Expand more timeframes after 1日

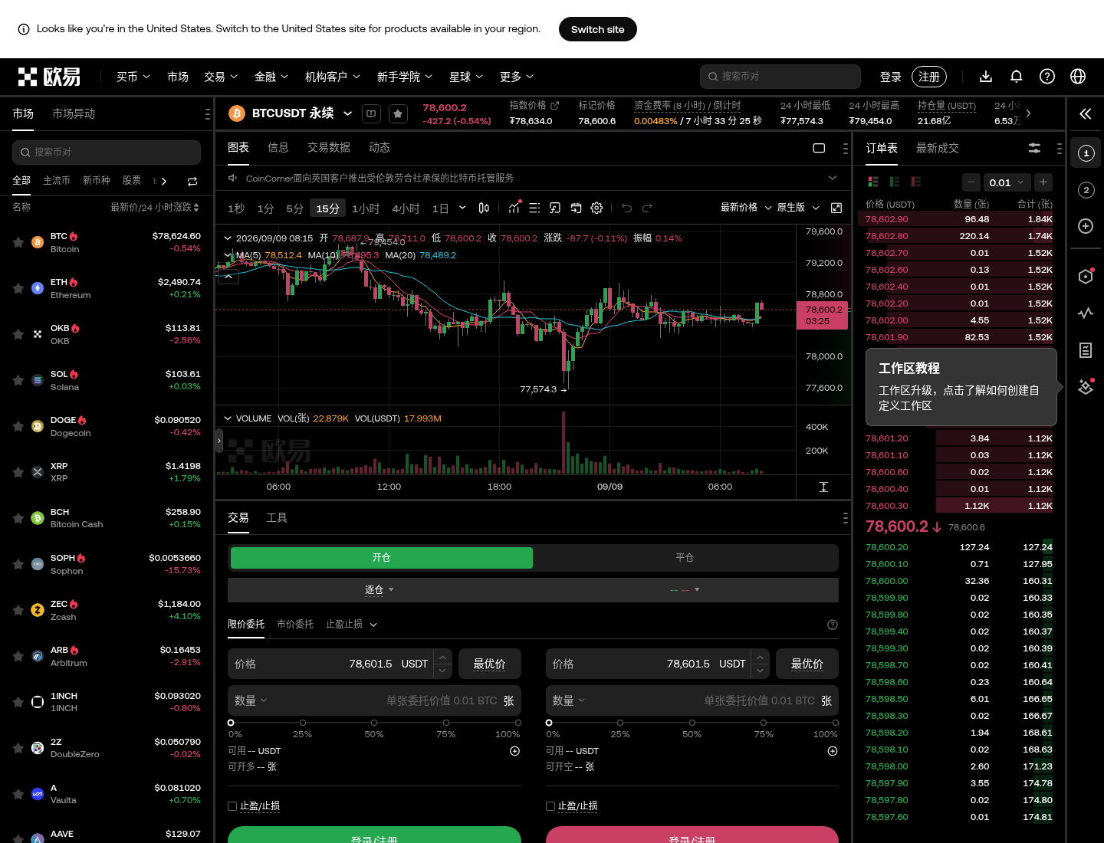click(x=462, y=208)
